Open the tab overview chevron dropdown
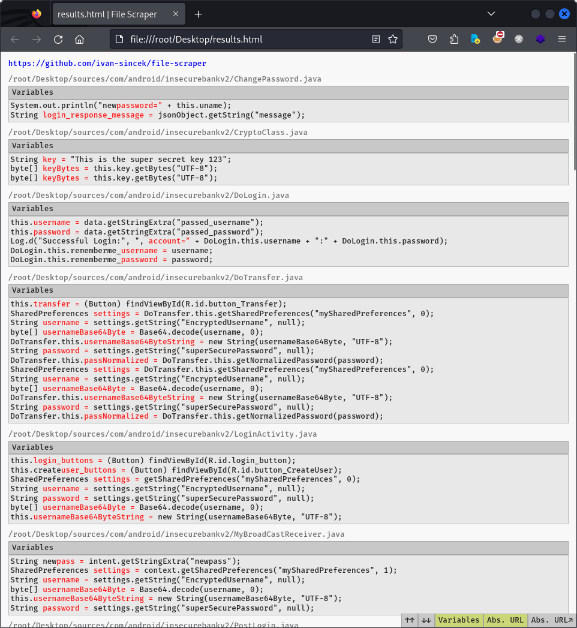This screenshot has width=577, height=628. (491, 13)
